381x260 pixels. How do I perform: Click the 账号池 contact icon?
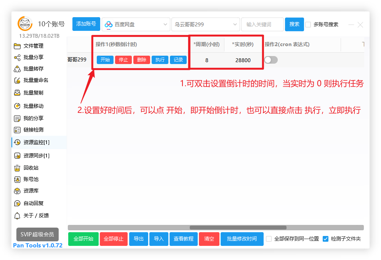coord(17,180)
